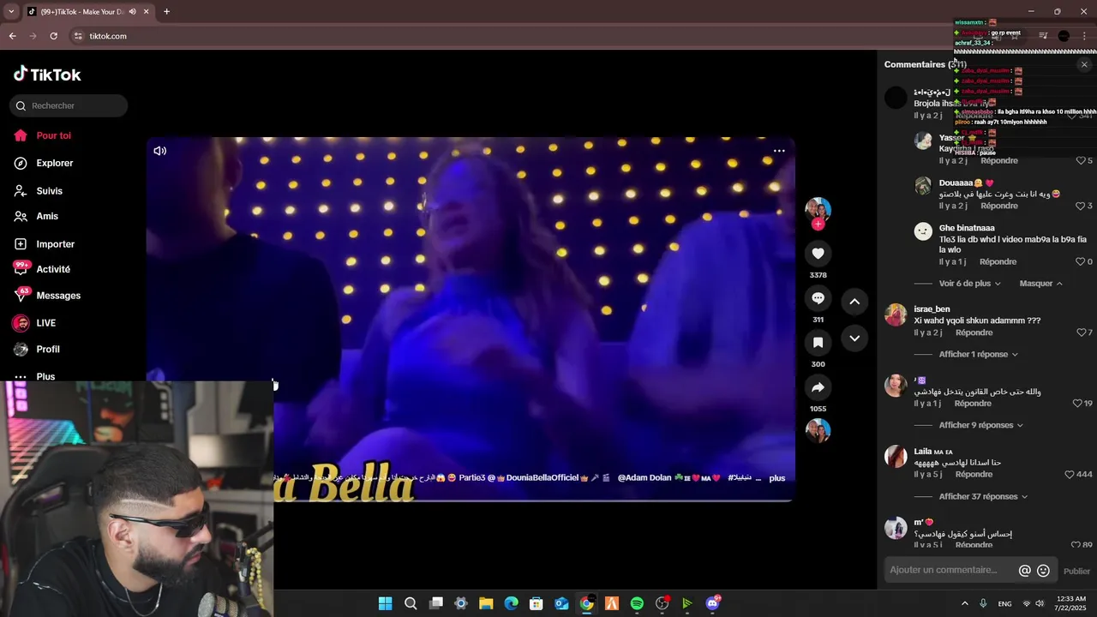
Task: Open Messages in the sidebar
Action: pyautogui.click(x=58, y=296)
